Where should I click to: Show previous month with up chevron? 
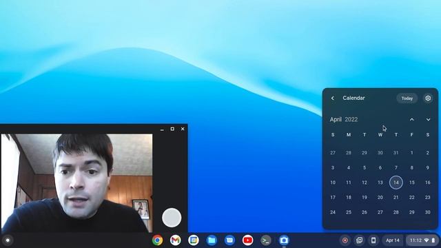pyautogui.click(x=412, y=119)
